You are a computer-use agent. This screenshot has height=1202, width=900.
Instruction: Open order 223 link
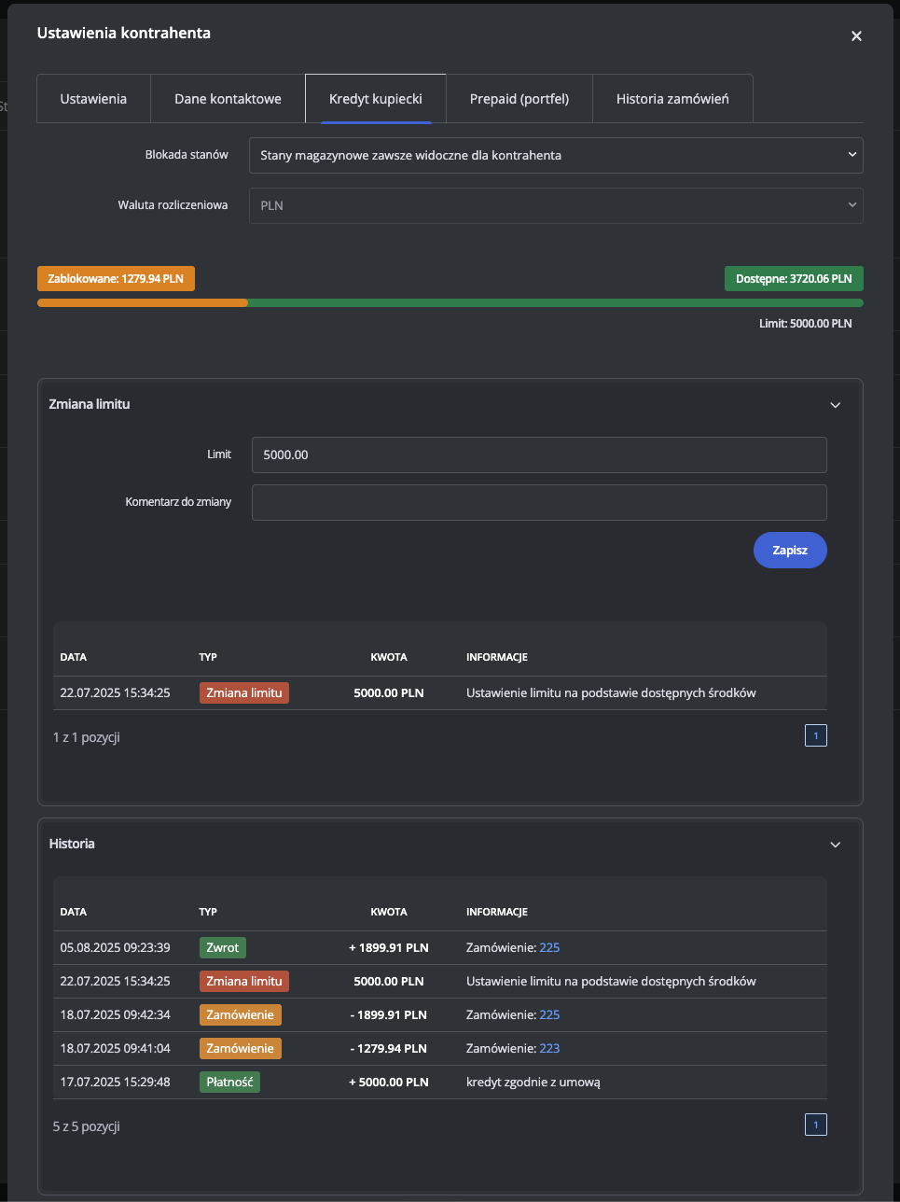coord(549,1049)
